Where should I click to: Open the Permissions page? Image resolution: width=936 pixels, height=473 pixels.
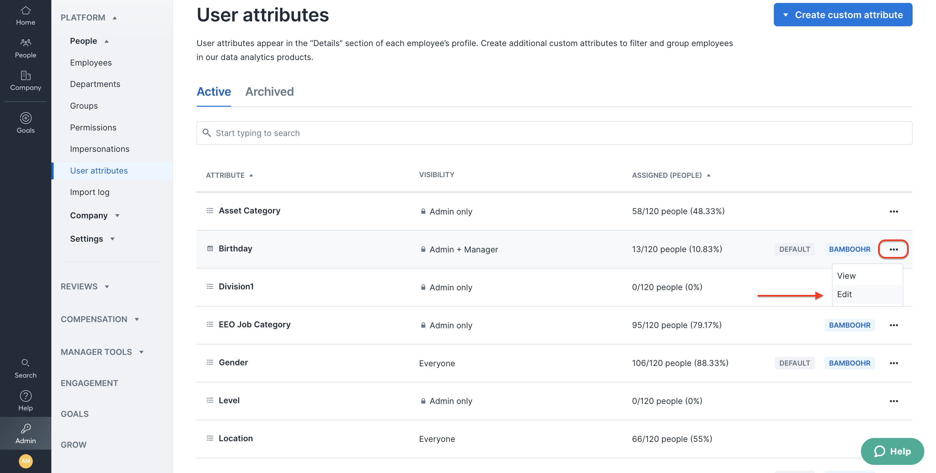pyautogui.click(x=93, y=128)
